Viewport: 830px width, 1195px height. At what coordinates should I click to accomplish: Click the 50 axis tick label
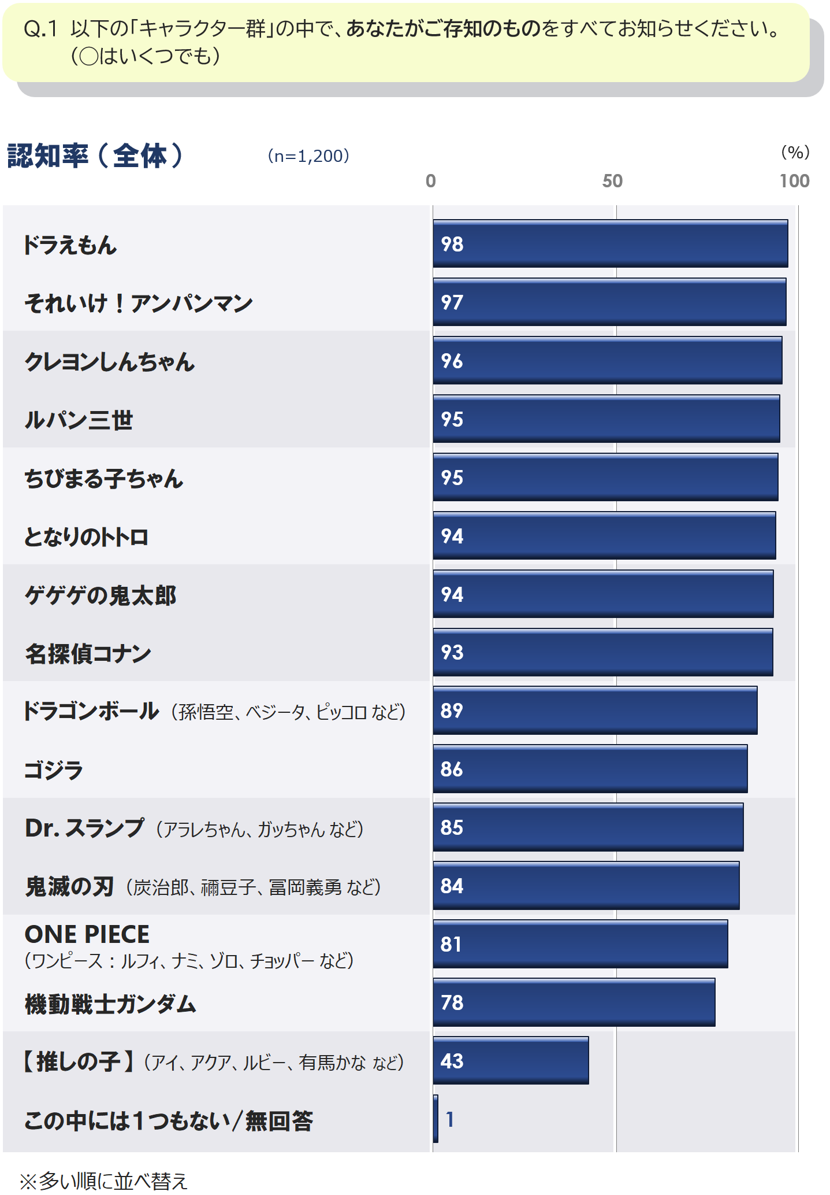613,181
